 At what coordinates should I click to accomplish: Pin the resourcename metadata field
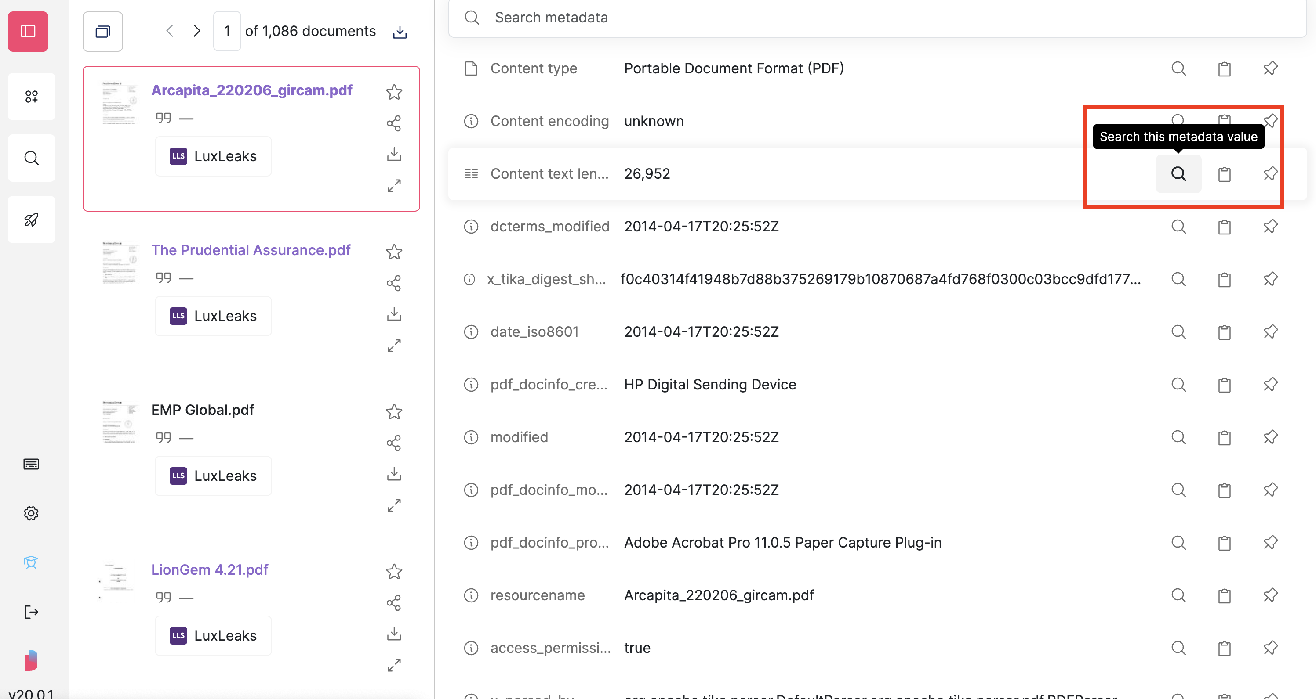[x=1271, y=595]
